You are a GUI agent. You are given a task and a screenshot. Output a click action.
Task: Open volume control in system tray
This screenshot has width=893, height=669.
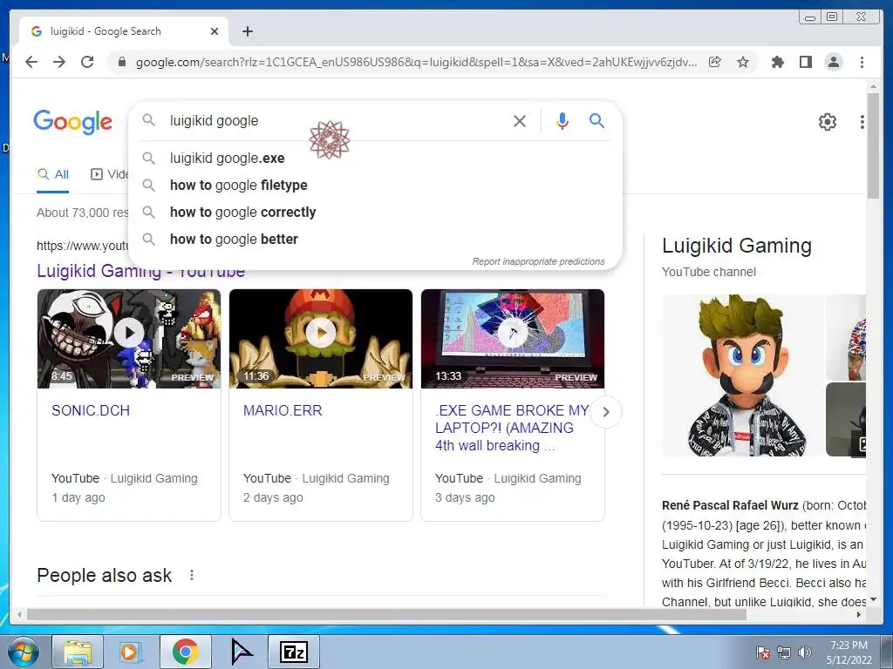805,652
